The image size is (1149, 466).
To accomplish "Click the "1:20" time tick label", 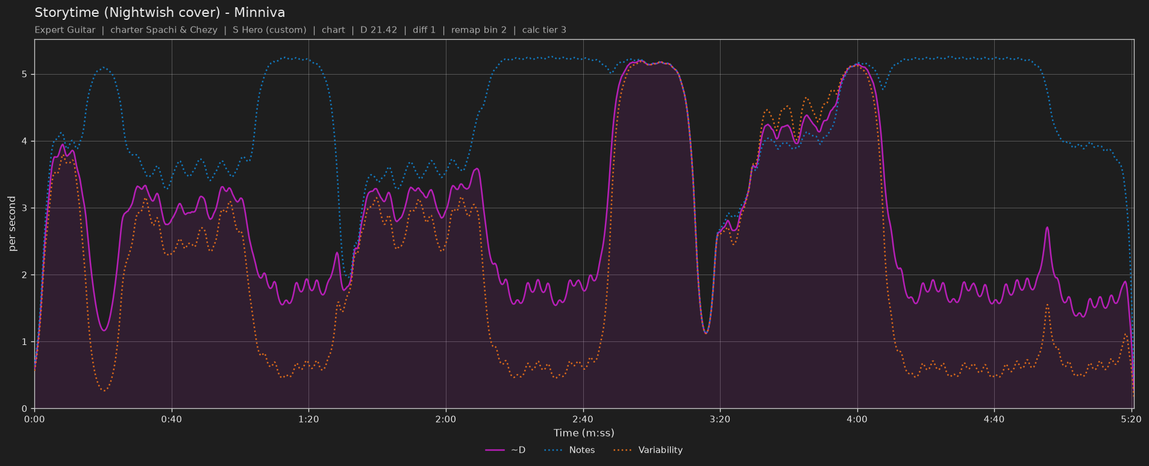I will (308, 419).
